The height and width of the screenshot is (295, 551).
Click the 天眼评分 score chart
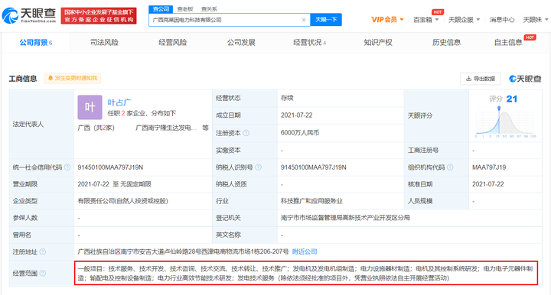click(x=505, y=122)
